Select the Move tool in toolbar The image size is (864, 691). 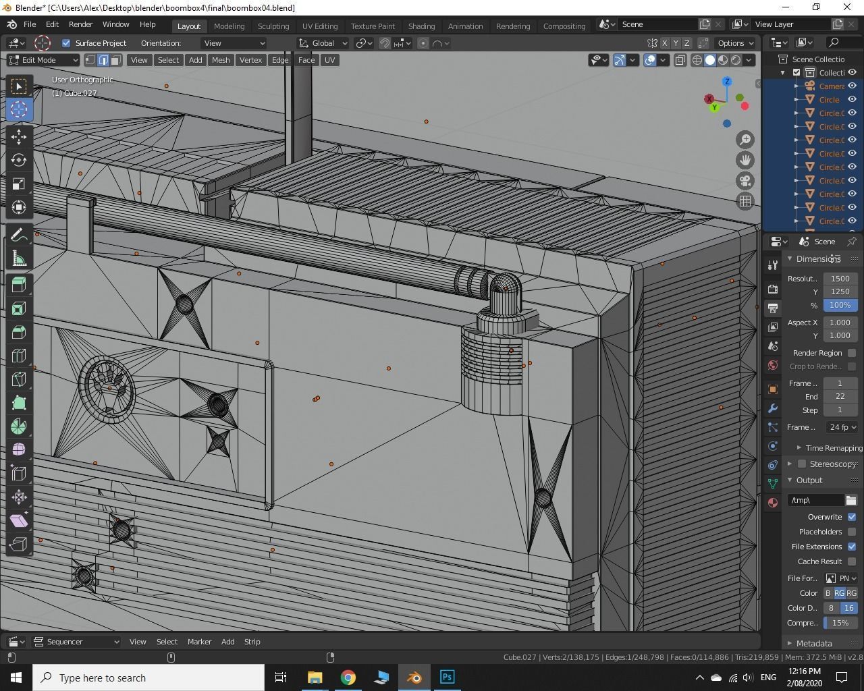pos(19,137)
